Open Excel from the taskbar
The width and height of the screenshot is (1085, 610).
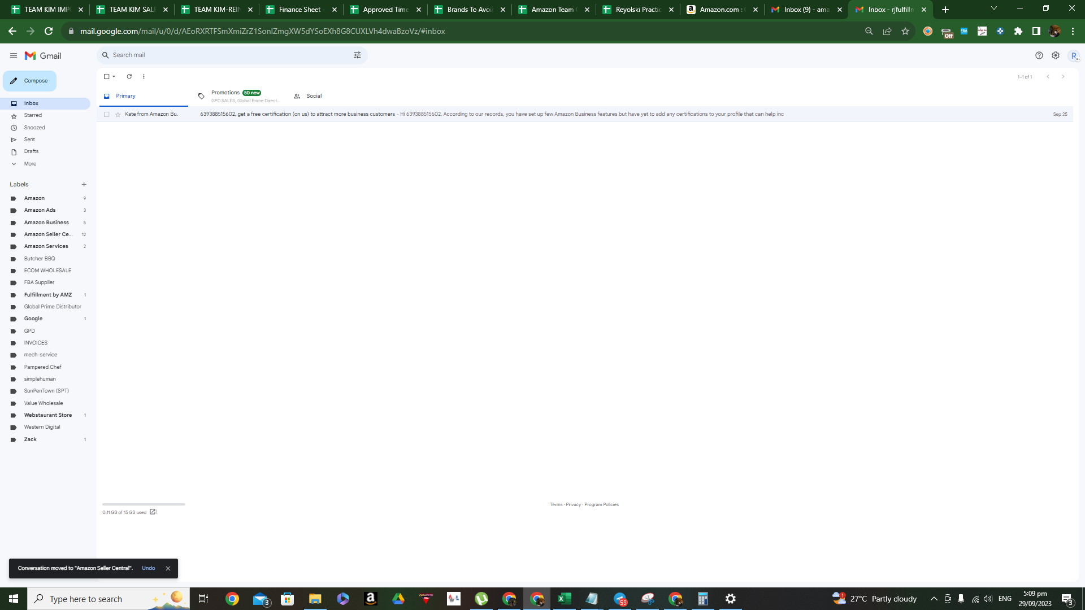(x=564, y=599)
